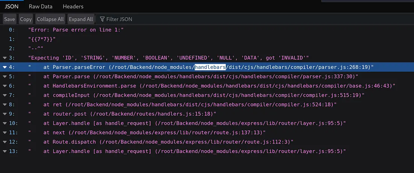Collapse row 9 twisty arrow
Viewport: 414px width, 173px height.
5,114
